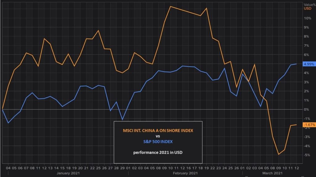Click the date label 24 on the x-axis
The width and height of the screenshot is (316, 177).
[225, 168]
